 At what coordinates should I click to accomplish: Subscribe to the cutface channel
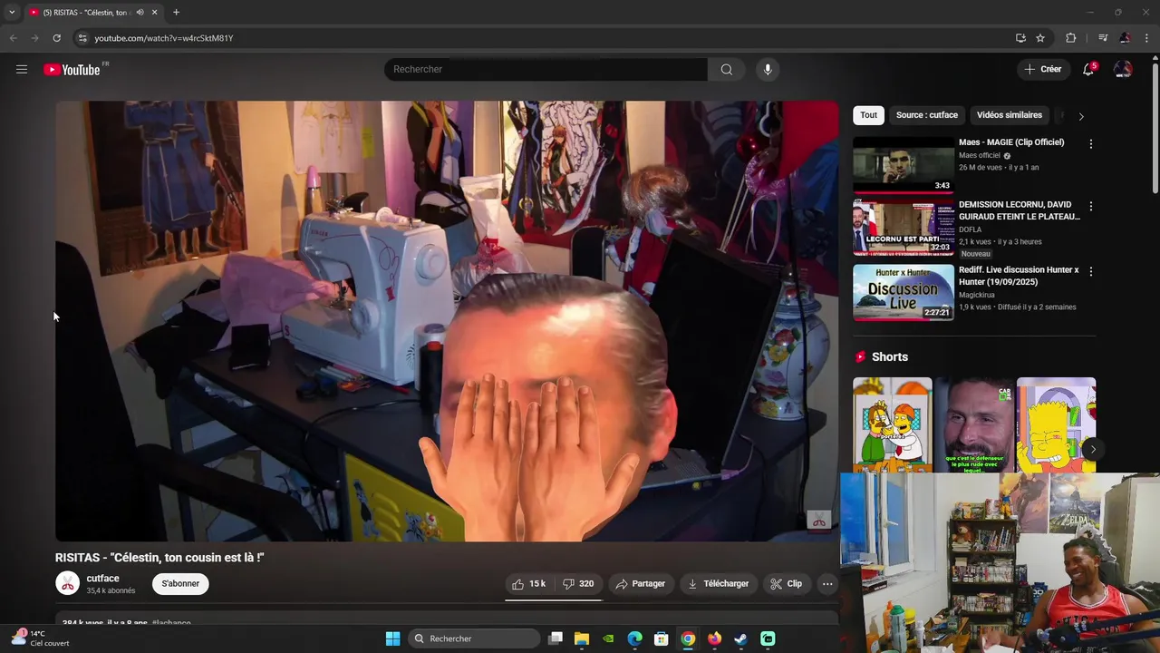180,584
